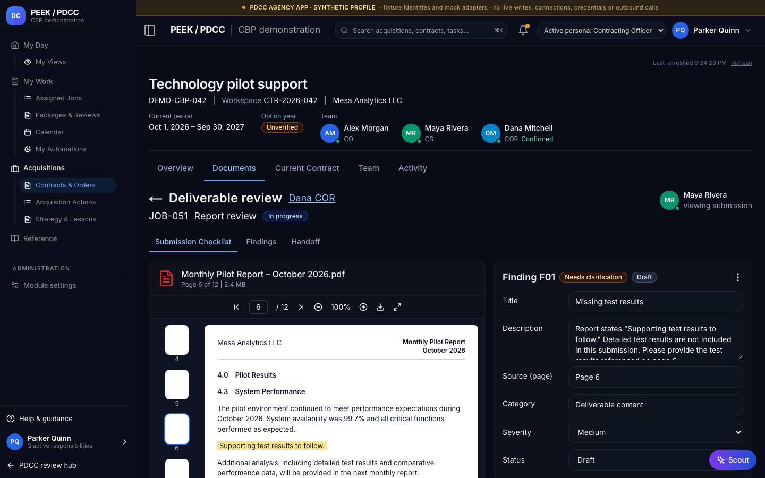
Task: Jump to last page of PDF
Action: tap(301, 307)
